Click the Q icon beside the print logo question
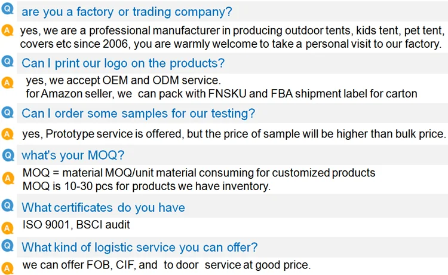The width and height of the screenshot is (448, 275). point(7,62)
